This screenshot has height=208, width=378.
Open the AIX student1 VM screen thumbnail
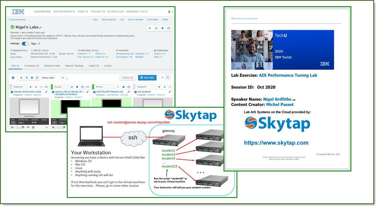tap(153, 102)
